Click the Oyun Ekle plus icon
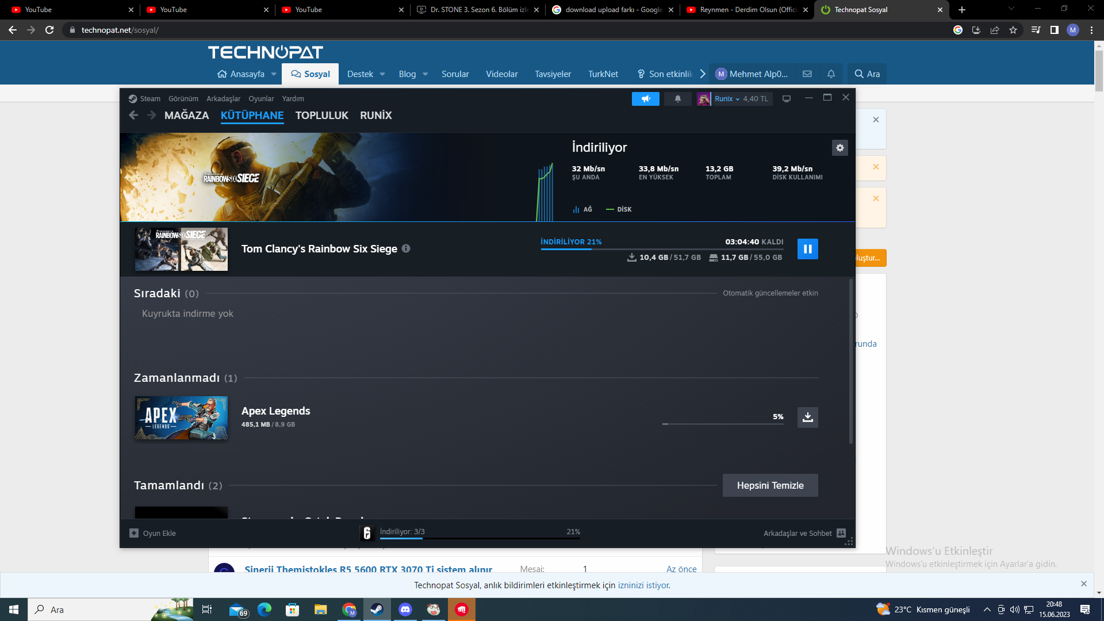The height and width of the screenshot is (621, 1104). (133, 533)
